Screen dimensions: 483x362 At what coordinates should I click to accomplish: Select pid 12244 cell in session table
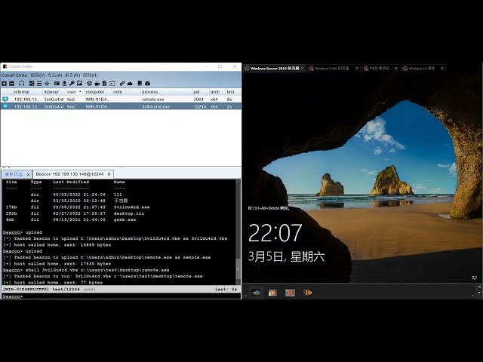coord(199,106)
